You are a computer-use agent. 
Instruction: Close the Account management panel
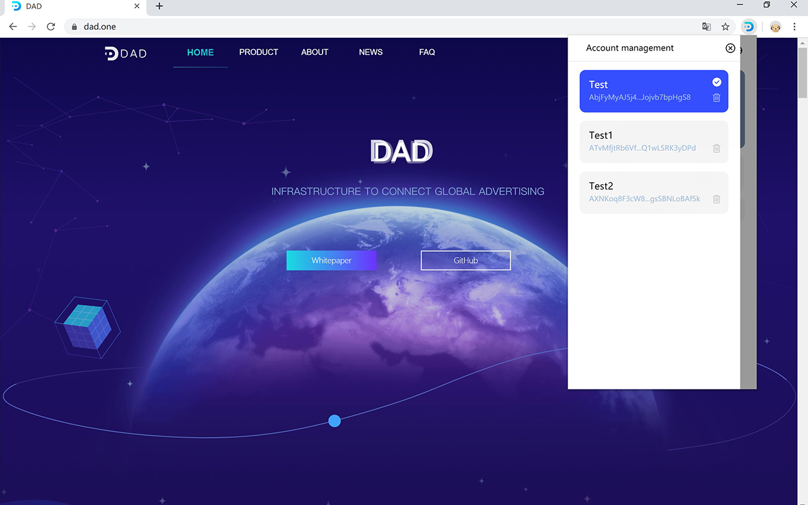730,48
